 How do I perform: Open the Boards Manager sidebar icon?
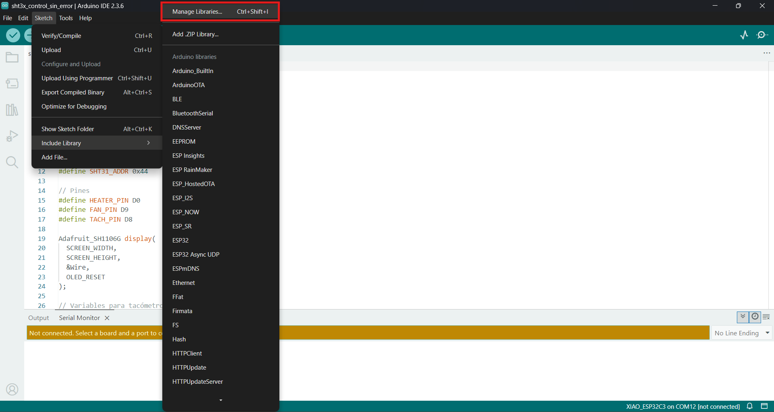(x=12, y=84)
